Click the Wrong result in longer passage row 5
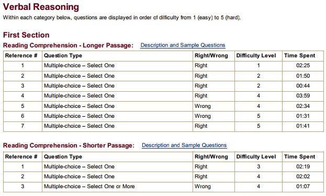 click(x=203, y=106)
